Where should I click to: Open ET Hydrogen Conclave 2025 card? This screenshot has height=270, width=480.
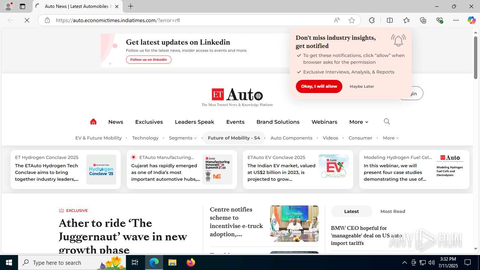(66, 169)
